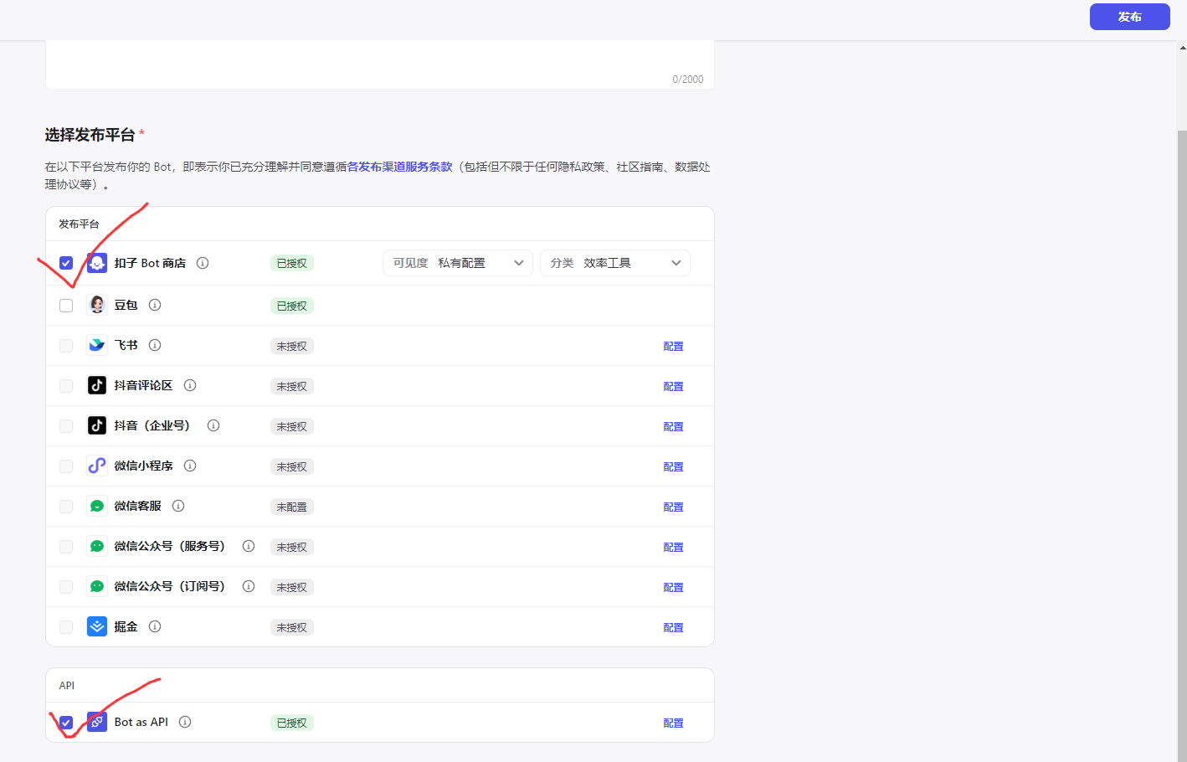Show info tooltip next to 微信客服
The width and height of the screenshot is (1187, 762).
tap(178, 506)
